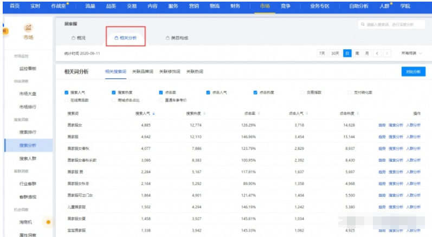Select the 关联热词 sub-tab
Viewport: 432px width, 237px height.
[195, 72]
